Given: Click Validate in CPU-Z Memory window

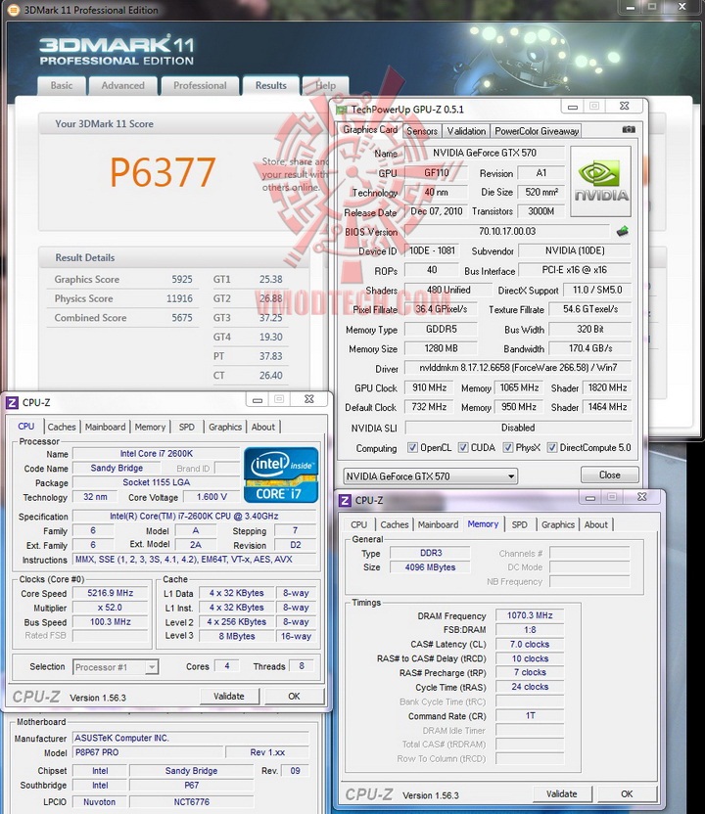Looking at the screenshot, I should point(562,793).
